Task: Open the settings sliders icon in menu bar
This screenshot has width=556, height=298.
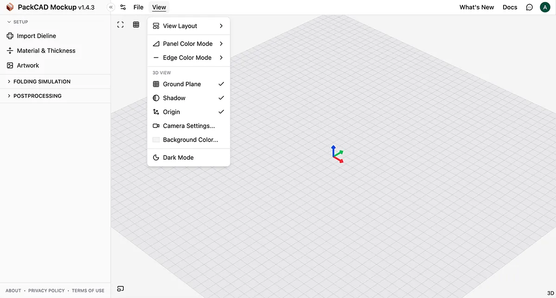Action: (x=123, y=7)
